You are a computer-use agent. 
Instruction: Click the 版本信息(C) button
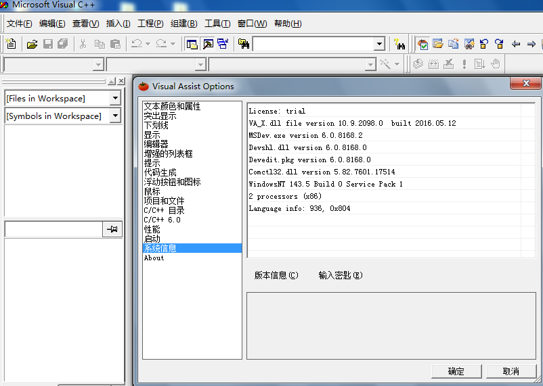click(x=276, y=275)
